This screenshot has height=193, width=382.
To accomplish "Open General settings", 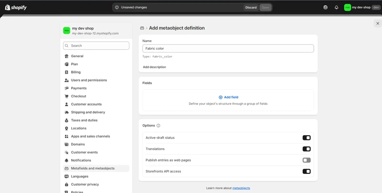I will (x=96, y=56).
